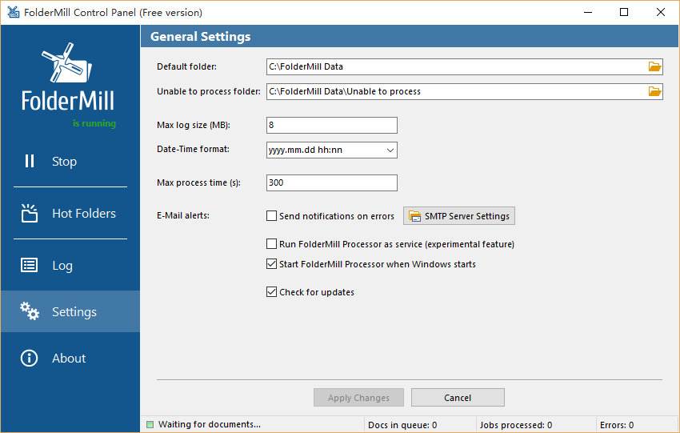The image size is (680, 433).
Task: Open Hot Folders via its folder icon
Action: click(x=30, y=213)
